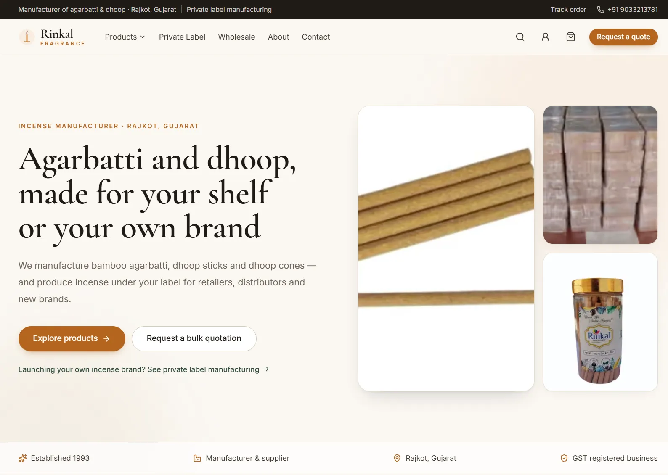Go to the Private Label page

[x=182, y=37]
